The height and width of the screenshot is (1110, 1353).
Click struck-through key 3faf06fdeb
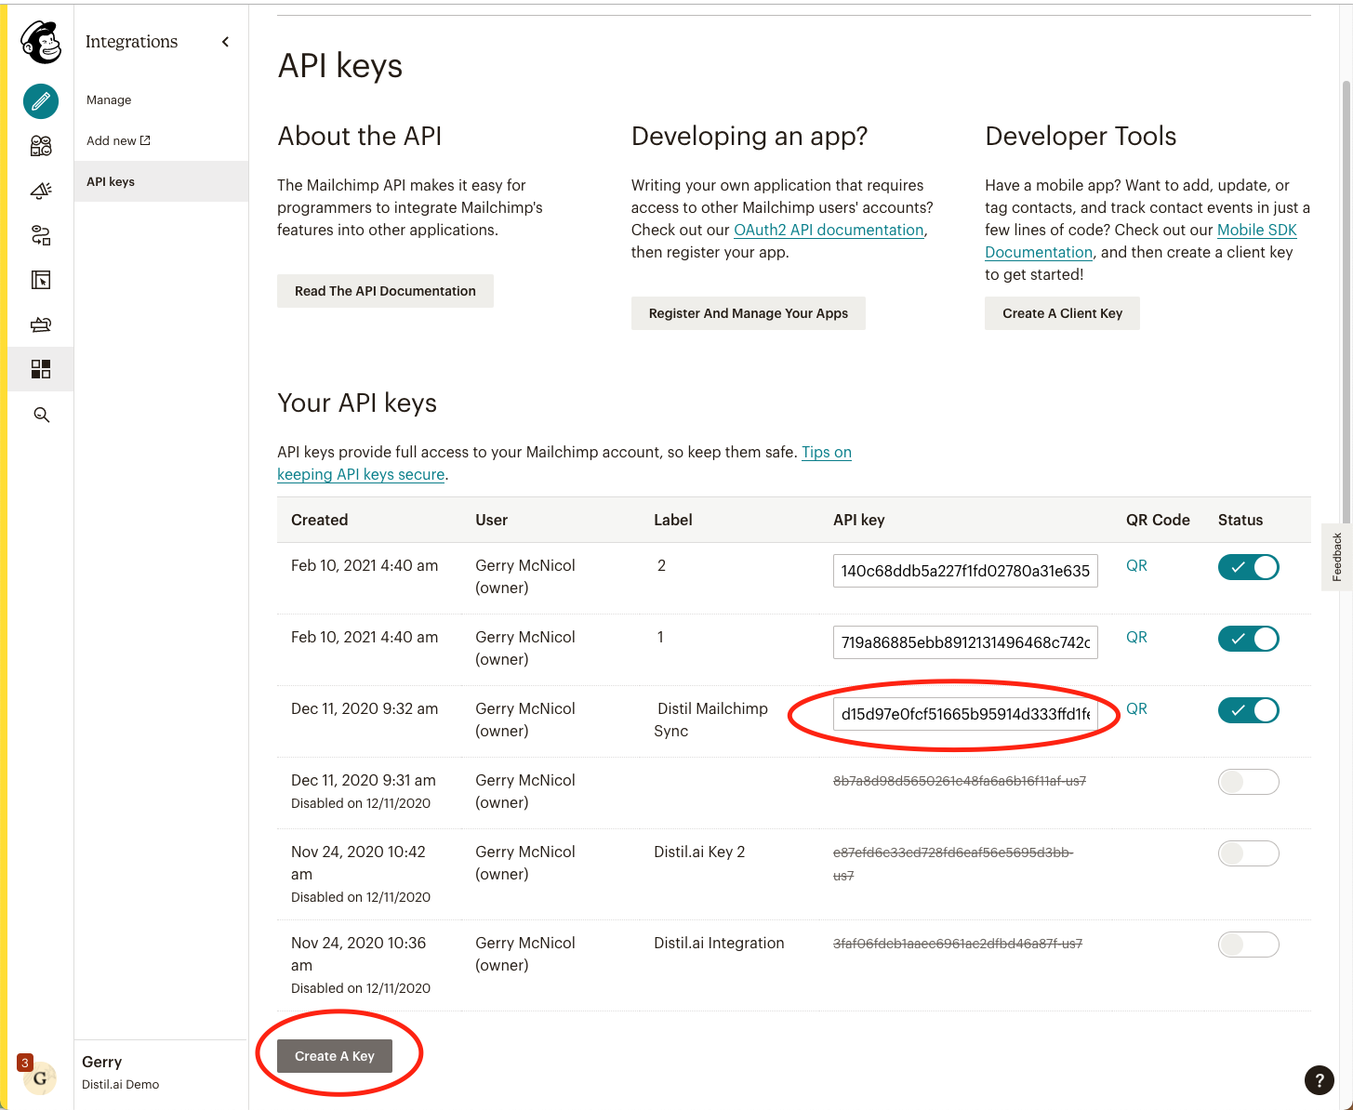click(x=958, y=944)
